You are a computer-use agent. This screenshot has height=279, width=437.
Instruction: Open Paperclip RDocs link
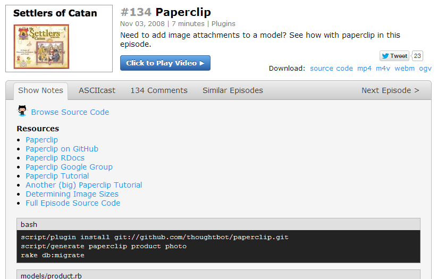coord(55,158)
